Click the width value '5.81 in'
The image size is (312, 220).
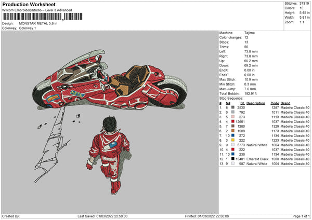[304, 18]
